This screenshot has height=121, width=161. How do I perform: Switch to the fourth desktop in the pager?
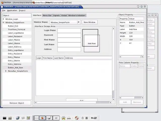coord(56,118)
